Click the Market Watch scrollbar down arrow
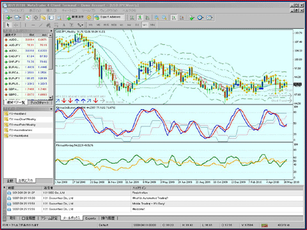 (x=51, y=98)
